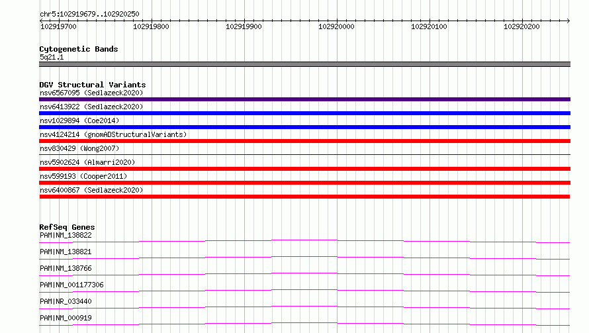Select transcript label PAM|NM_138821

point(66,252)
